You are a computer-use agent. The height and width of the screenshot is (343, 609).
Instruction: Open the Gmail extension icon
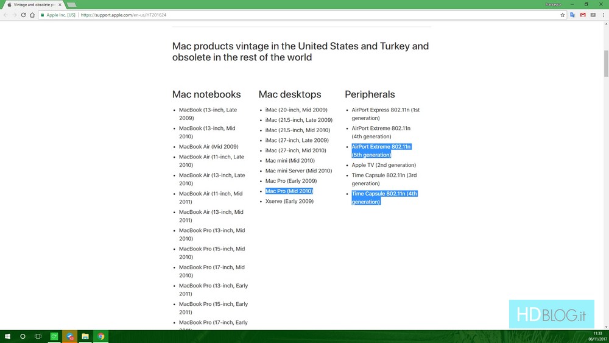point(583,15)
